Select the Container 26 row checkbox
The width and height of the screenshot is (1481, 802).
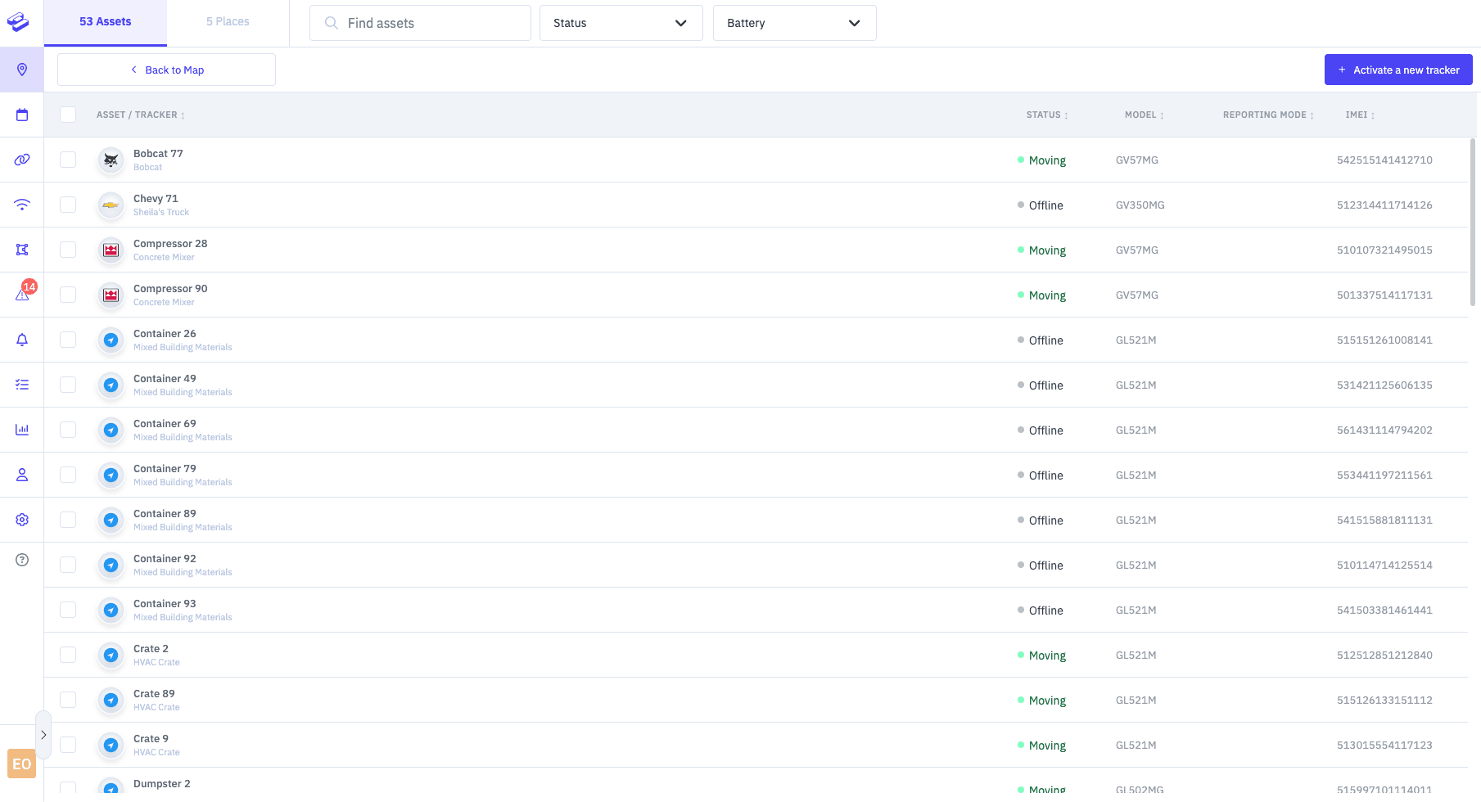(68, 340)
